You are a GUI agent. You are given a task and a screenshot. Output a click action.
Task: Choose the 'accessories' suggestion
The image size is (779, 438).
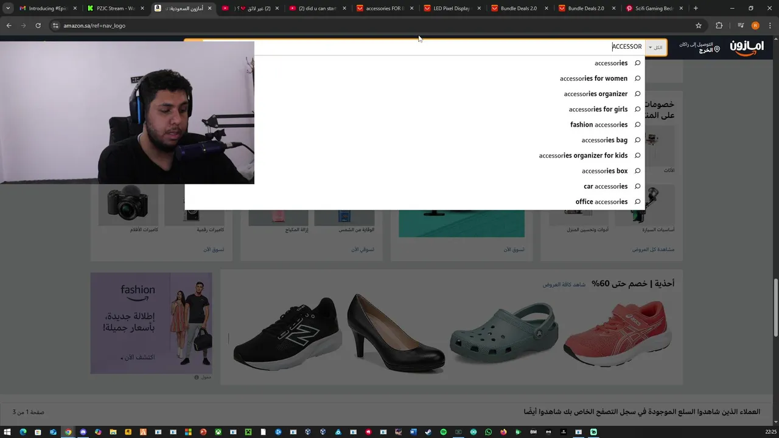click(x=611, y=63)
